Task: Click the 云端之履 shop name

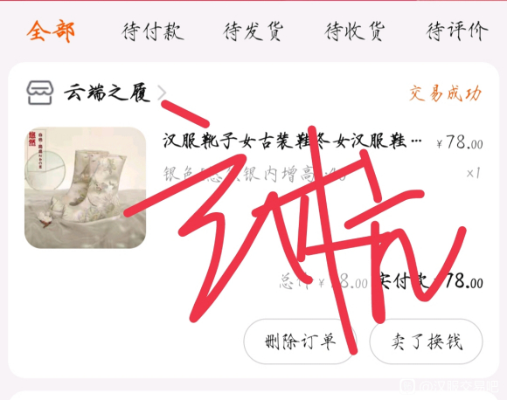Action: [107, 93]
